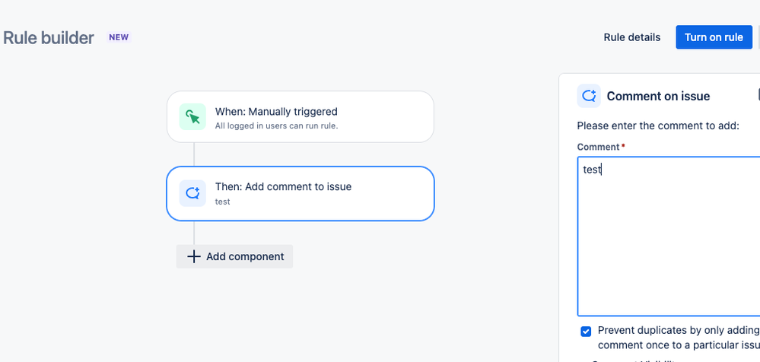
Task: Click the Please enter the comment to add text
Action: click(x=658, y=126)
